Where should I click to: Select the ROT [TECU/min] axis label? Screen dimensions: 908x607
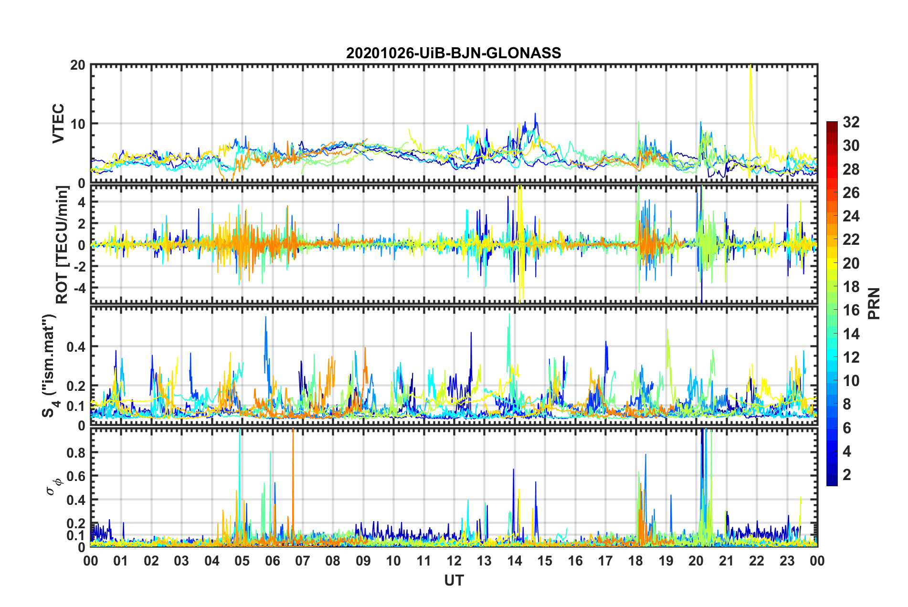click(62, 244)
